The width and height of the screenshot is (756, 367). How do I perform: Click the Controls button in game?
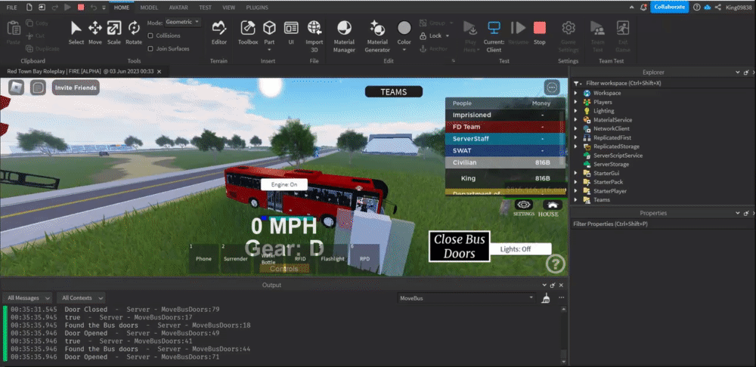tap(284, 268)
